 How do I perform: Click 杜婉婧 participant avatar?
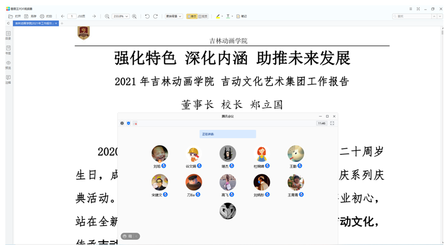262,153
